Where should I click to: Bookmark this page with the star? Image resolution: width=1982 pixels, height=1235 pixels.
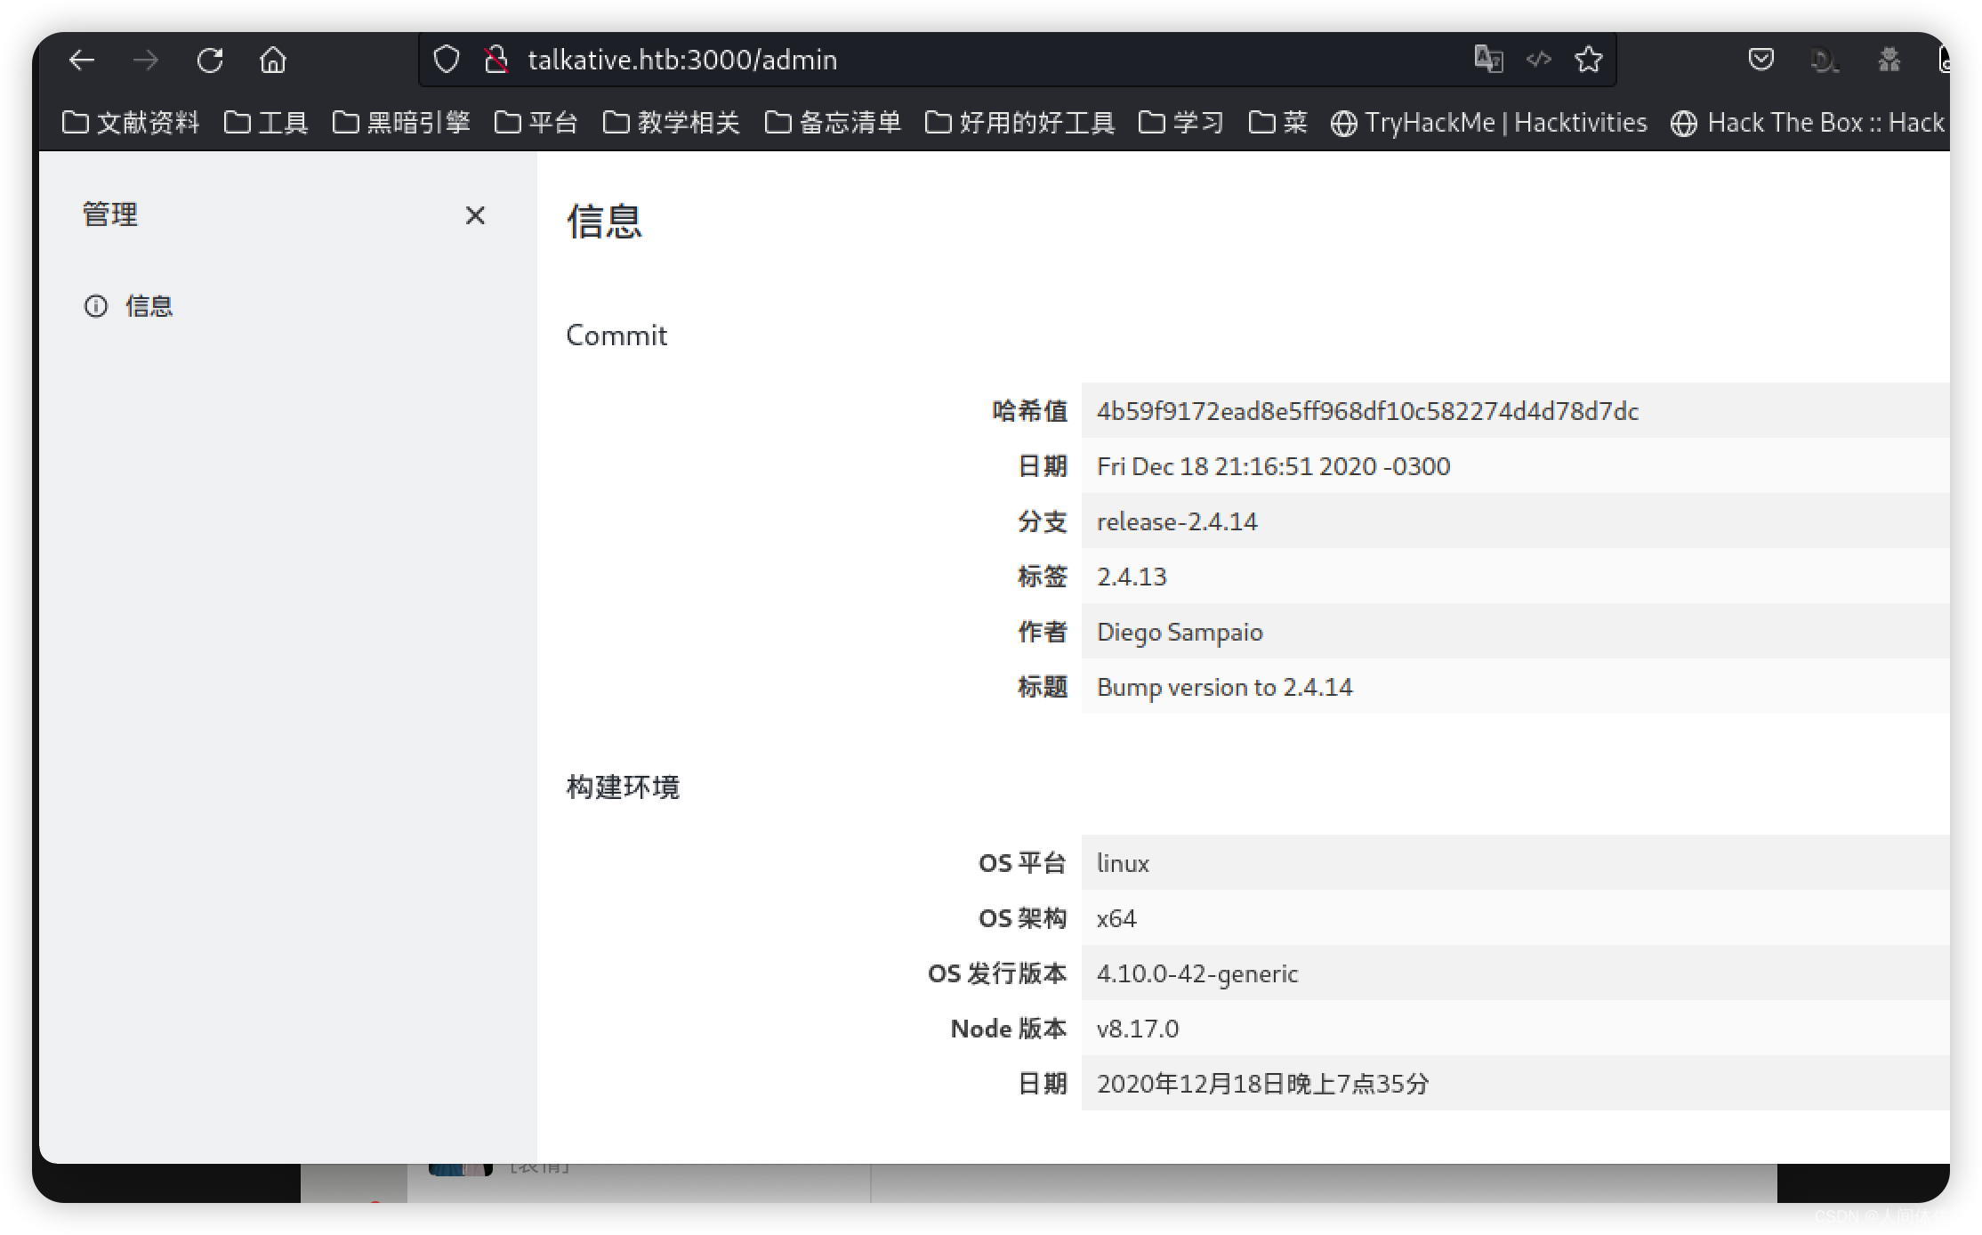[1589, 60]
